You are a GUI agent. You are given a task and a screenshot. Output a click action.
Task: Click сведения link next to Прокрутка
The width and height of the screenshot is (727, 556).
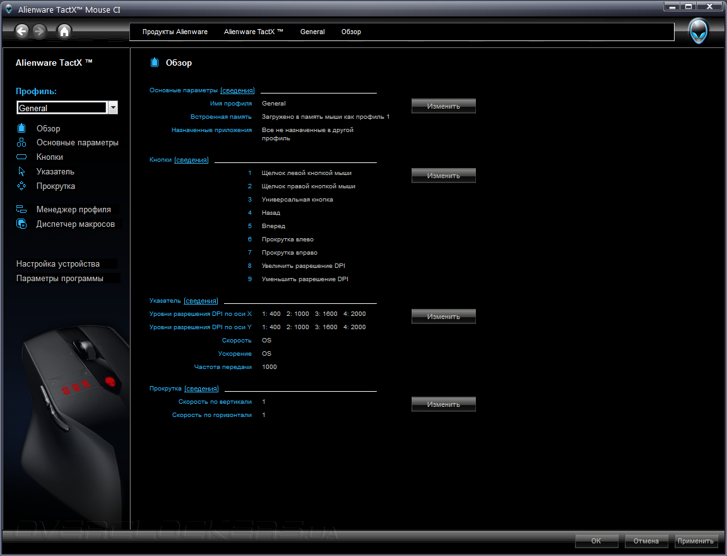coord(201,389)
